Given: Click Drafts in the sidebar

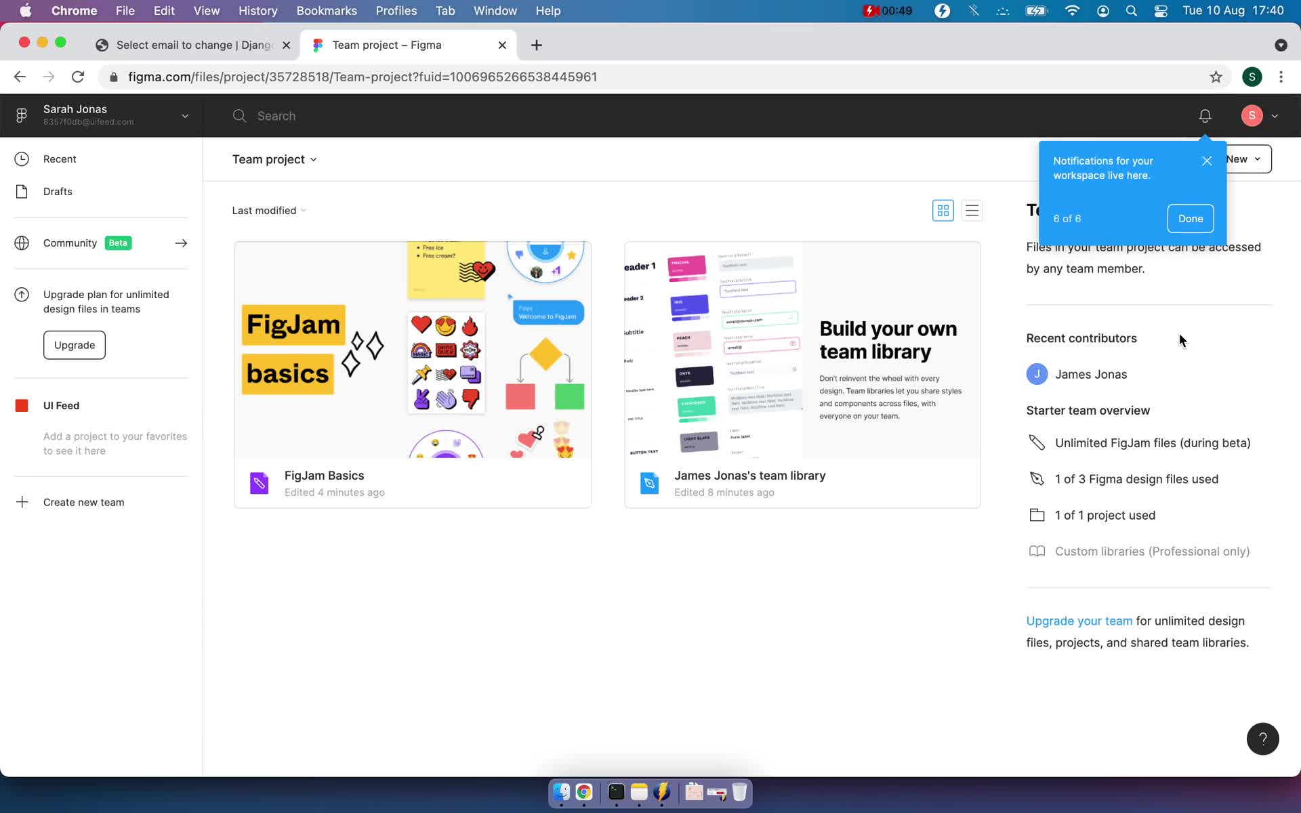Looking at the screenshot, I should [57, 191].
